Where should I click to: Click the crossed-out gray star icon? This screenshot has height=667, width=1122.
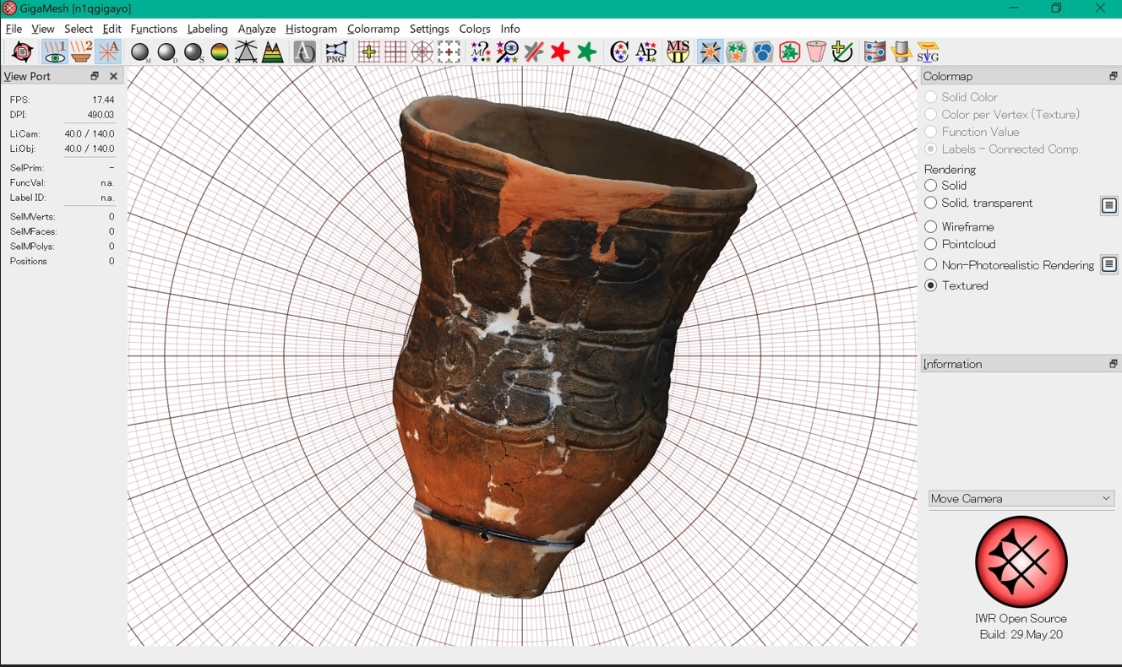(x=534, y=52)
